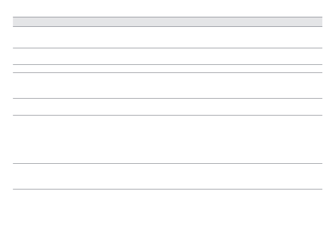Image resolution: width=335 pixels, height=233 pixels.
Task: Click the empty margin above the gray header
Action: pyautogui.click(x=167, y=8)
